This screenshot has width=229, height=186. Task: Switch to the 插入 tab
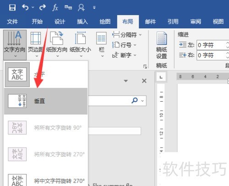click(x=82, y=22)
